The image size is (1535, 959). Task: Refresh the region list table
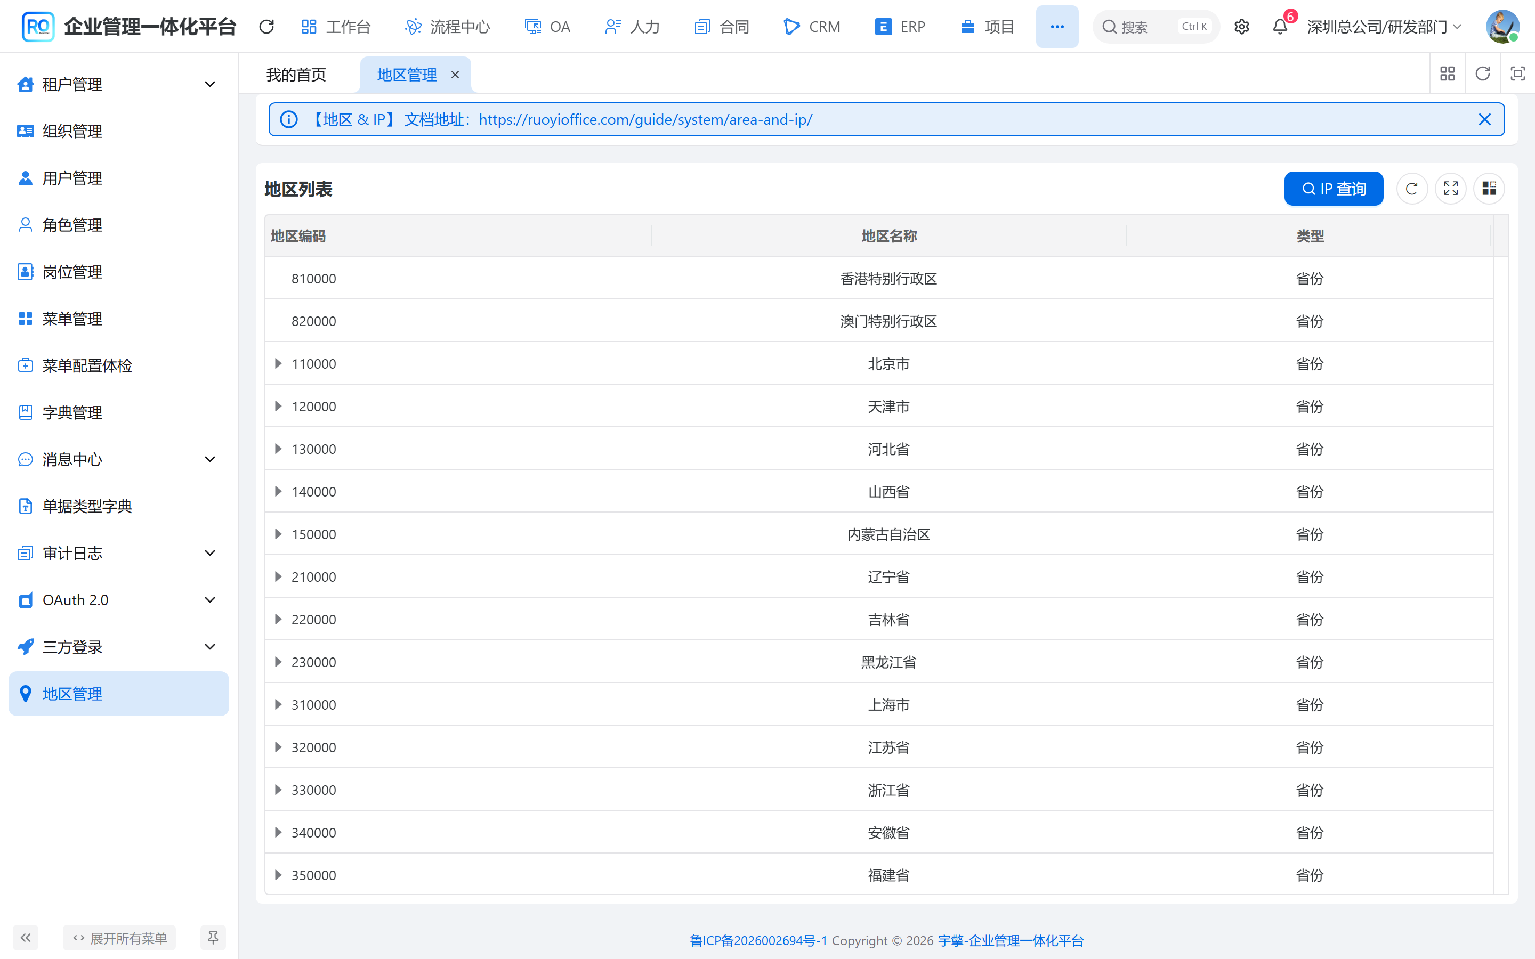tap(1411, 189)
